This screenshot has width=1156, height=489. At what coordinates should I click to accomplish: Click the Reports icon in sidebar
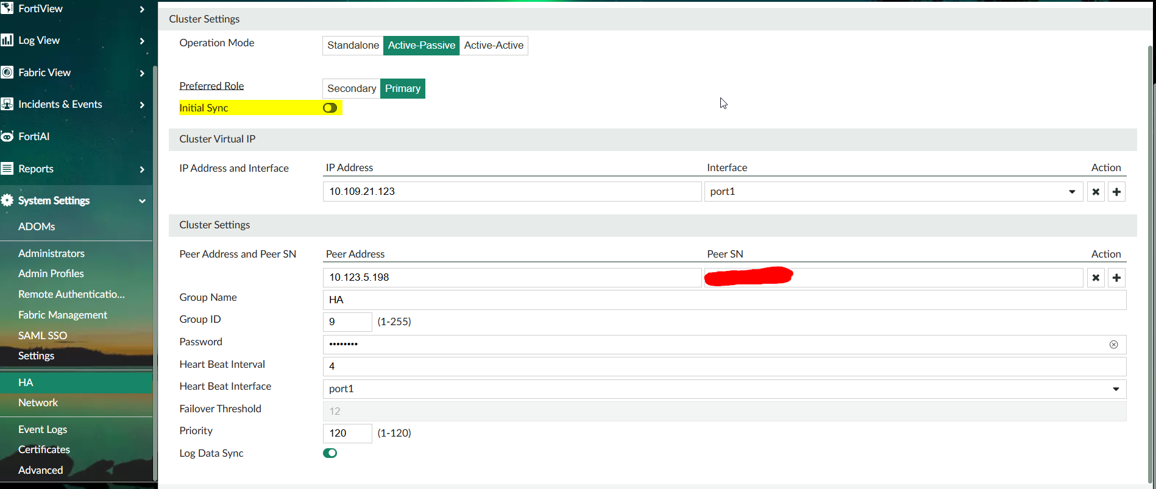pos(7,169)
